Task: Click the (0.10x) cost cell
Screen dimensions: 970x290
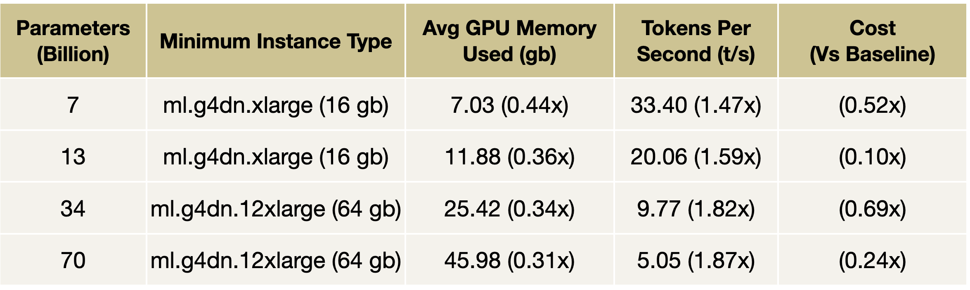Action: point(872,157)
